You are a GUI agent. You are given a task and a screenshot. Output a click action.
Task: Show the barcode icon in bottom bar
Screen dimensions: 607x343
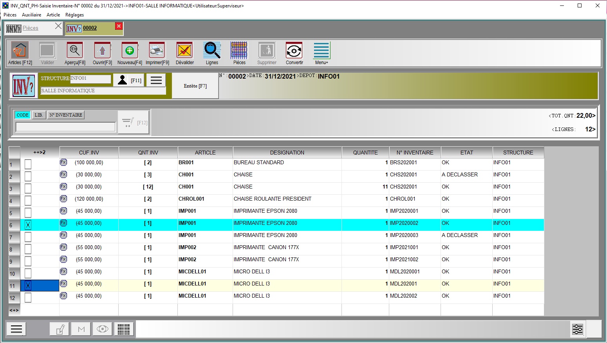coord(124,329)
